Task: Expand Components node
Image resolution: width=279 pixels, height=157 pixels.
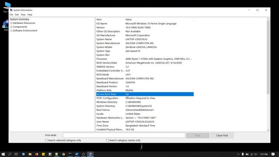Action: pos(11,27)
